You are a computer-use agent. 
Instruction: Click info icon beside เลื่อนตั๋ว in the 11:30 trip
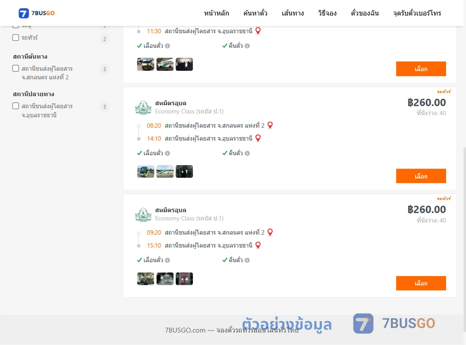[x=167, y=46]
